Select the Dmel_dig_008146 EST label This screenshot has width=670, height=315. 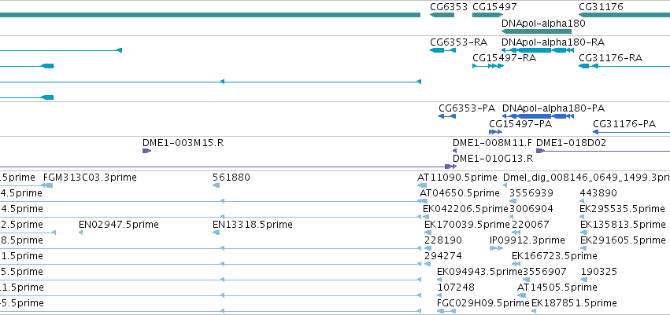[587, 178]
